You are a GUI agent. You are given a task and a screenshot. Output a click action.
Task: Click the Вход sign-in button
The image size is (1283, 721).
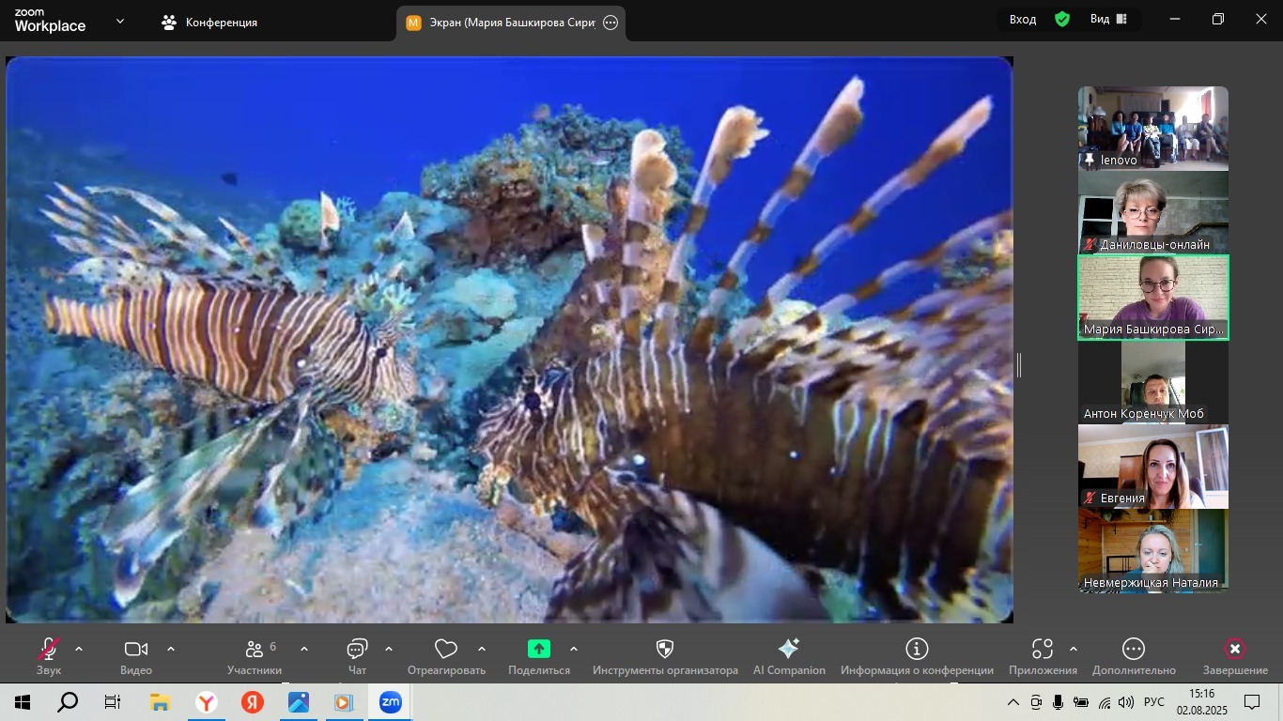coord(1023,20)
